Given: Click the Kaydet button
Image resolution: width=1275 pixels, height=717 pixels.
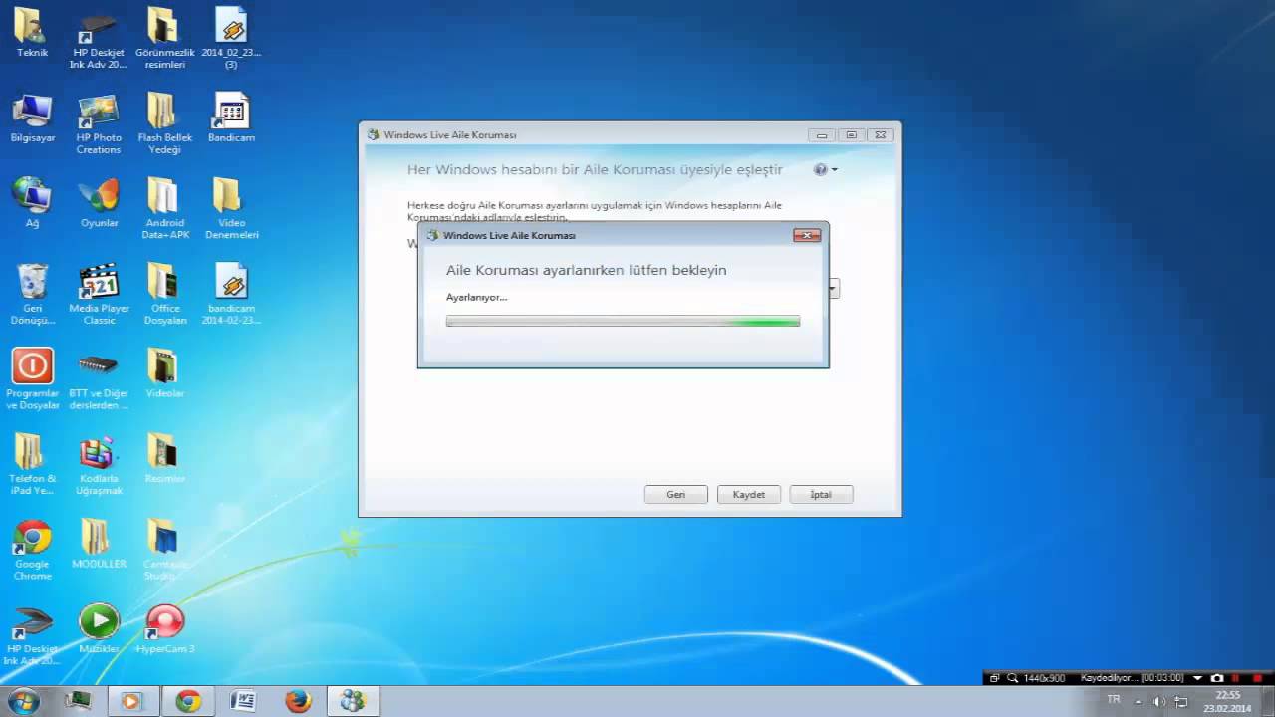Looking at the screenshot, I should 749,494.
